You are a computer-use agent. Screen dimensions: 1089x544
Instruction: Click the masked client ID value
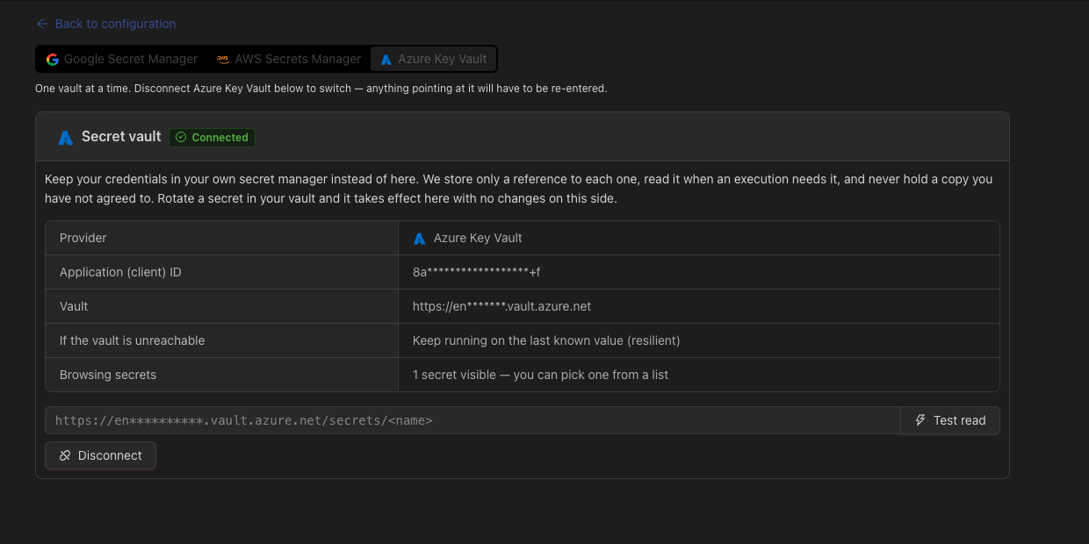pos(476,272)
